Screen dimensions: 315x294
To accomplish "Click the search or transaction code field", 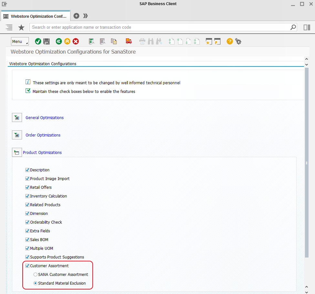I will pyautogui.click(x=160, y=27).
